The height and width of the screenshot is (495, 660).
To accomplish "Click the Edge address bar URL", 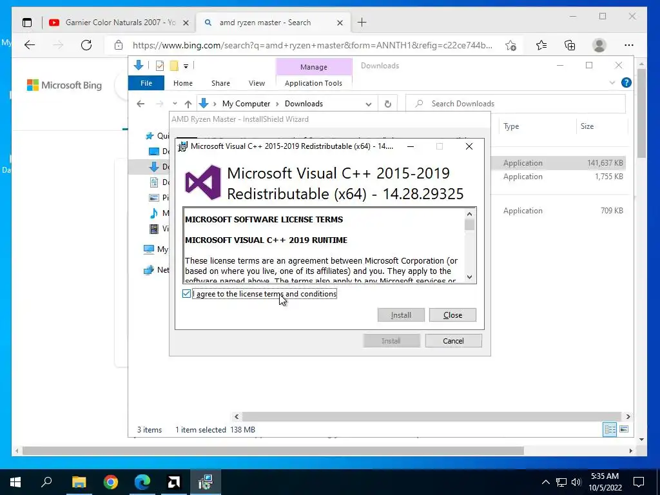I will [313, 46].
